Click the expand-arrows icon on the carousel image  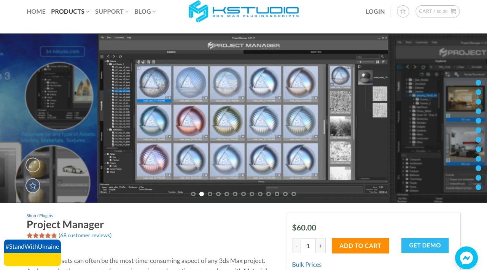point(33,165)
